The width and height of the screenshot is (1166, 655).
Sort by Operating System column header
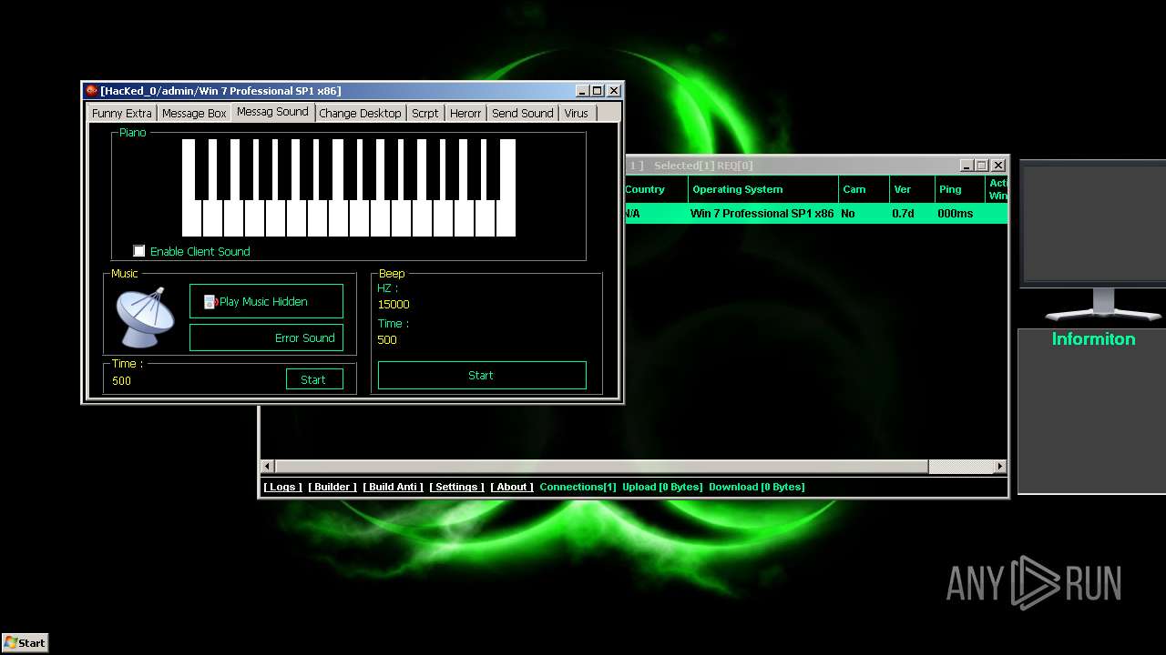pyautogui.click(x=763, y=189)
